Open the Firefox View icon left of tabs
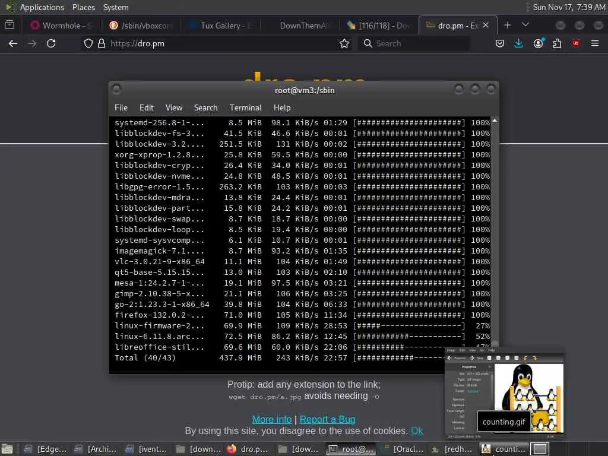Image resolution: width=608 pixels, height=456 pixels. point(9,25)
